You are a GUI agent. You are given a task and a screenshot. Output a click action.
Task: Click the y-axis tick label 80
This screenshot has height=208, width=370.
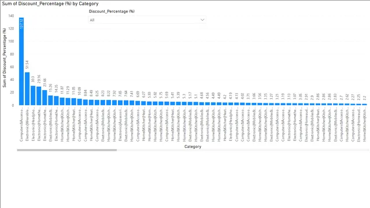tap(12, 54)
